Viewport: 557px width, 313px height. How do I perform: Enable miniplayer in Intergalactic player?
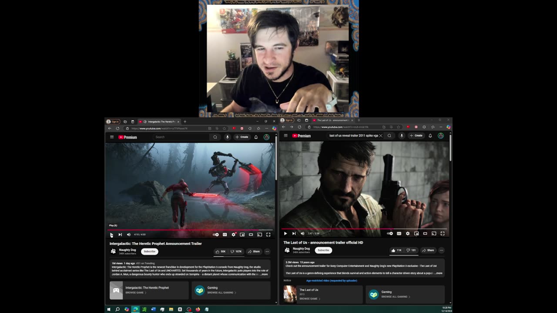[x=242, y=234]
